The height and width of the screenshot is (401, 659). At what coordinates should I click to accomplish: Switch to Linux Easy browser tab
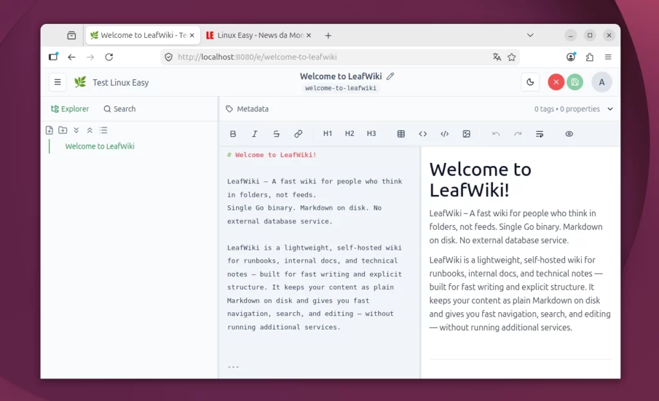(x=259, y=35)
